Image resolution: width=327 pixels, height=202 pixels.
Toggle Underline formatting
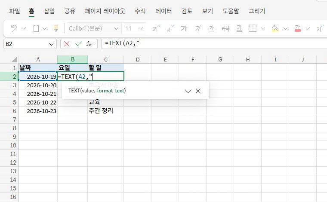point(211,28)
